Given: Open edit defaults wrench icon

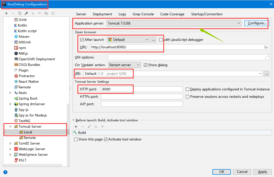Looking at the screenshot, I should [x=26, y=13].
